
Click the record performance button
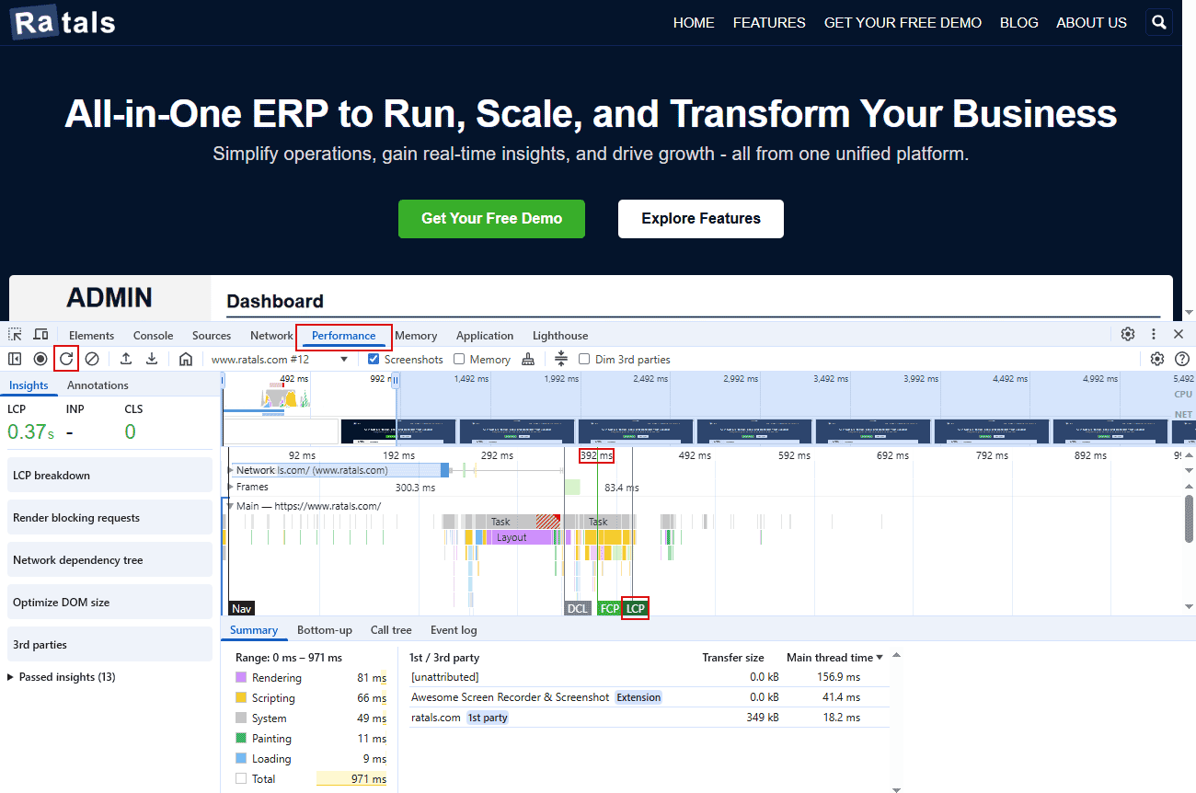pos(40,359)
